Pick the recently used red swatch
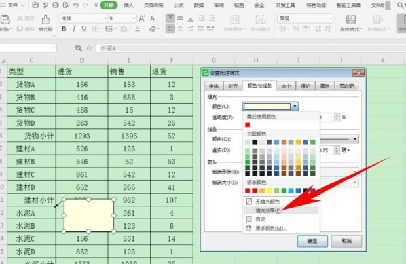Image resolution: width=406 pixels, height=264 pixels. [248, 125]
